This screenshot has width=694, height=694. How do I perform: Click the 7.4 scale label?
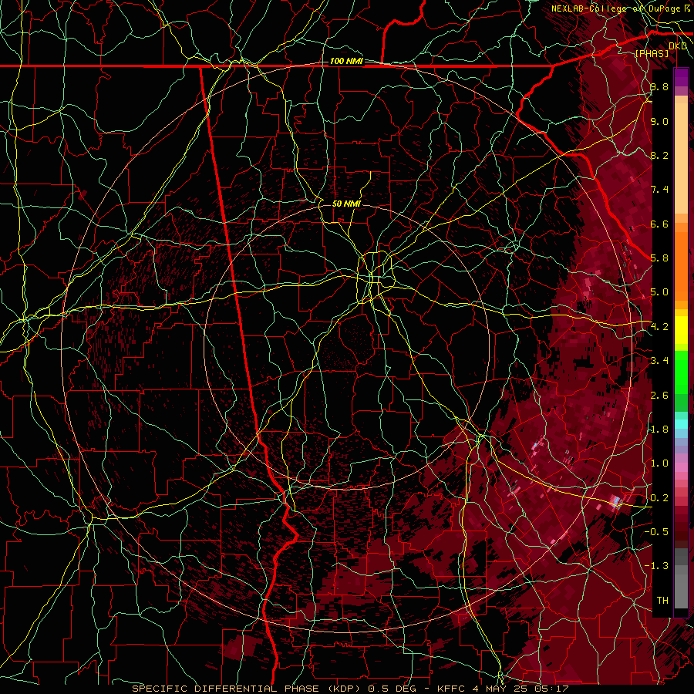pyautogui.click(x=659, y=190)
